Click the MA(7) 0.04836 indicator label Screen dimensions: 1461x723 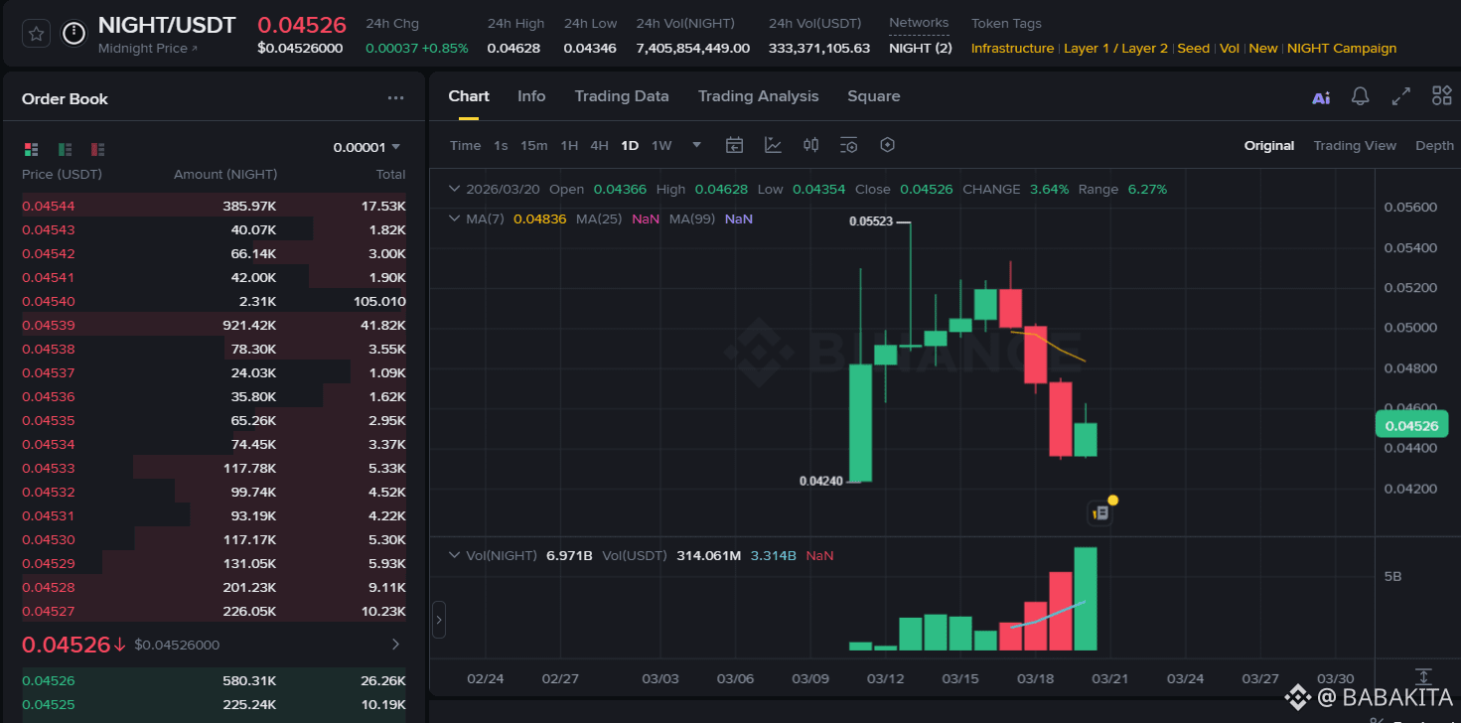(515, 218)
